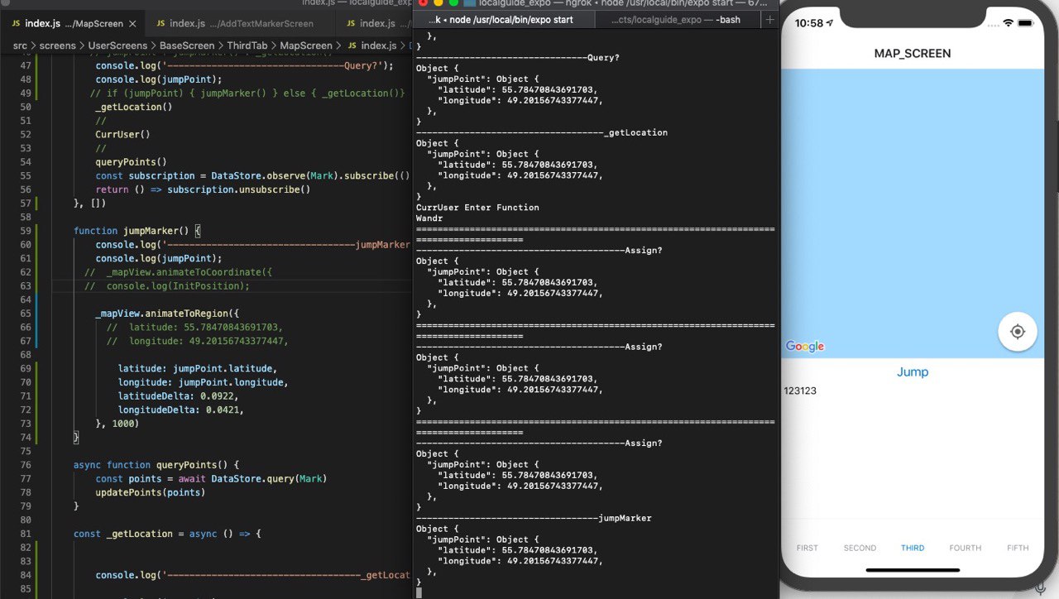The image size is (1059, 599).
Task: Click the 'longitudeDelta: 0.0421,' code line
Action: coord(180,410)
